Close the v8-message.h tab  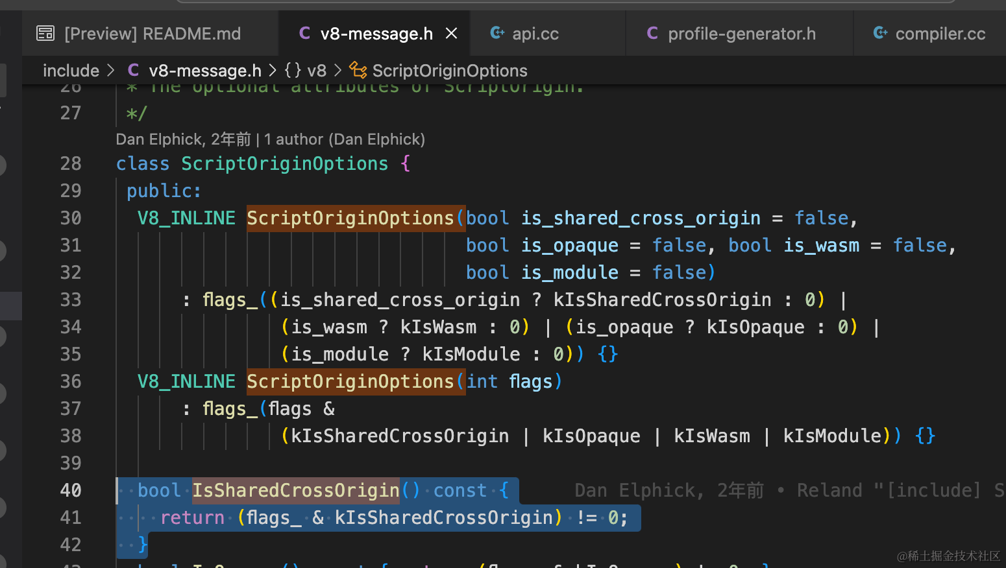point(452,33)
